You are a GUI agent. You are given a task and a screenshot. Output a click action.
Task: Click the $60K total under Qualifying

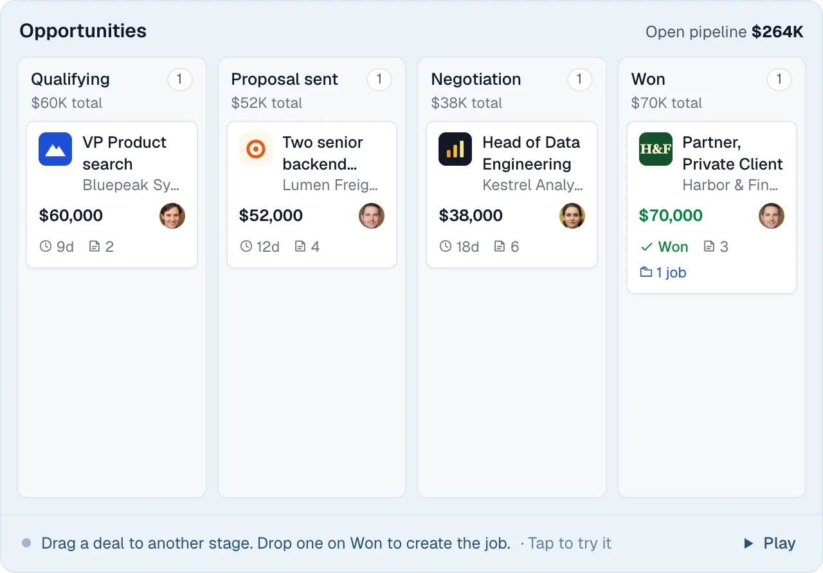[67, 103]
